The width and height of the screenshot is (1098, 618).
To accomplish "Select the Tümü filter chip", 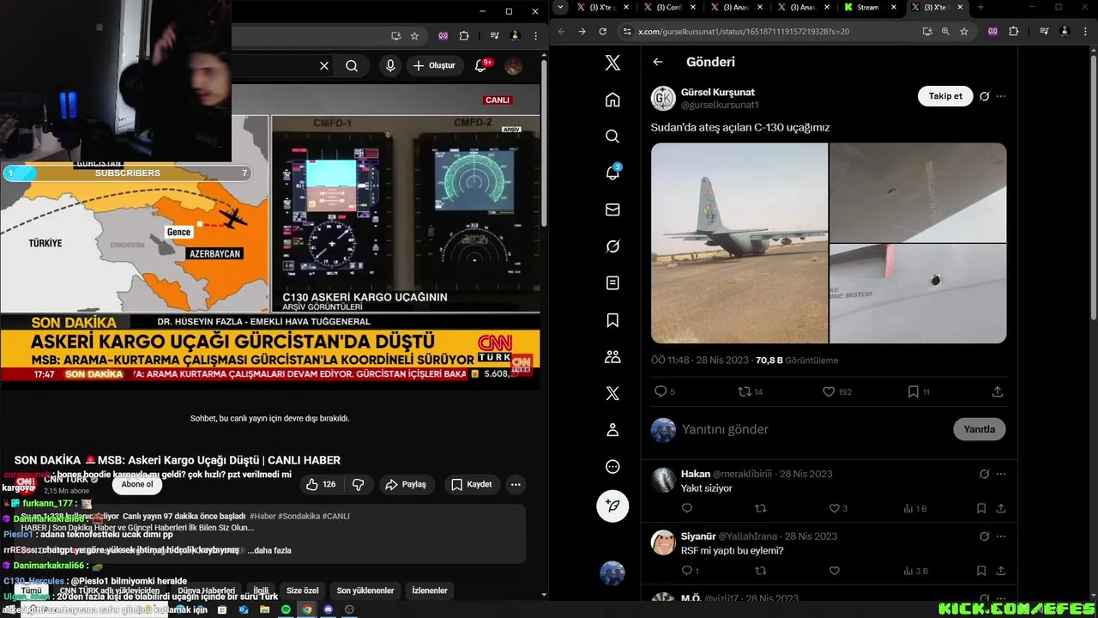I will 32,591.
